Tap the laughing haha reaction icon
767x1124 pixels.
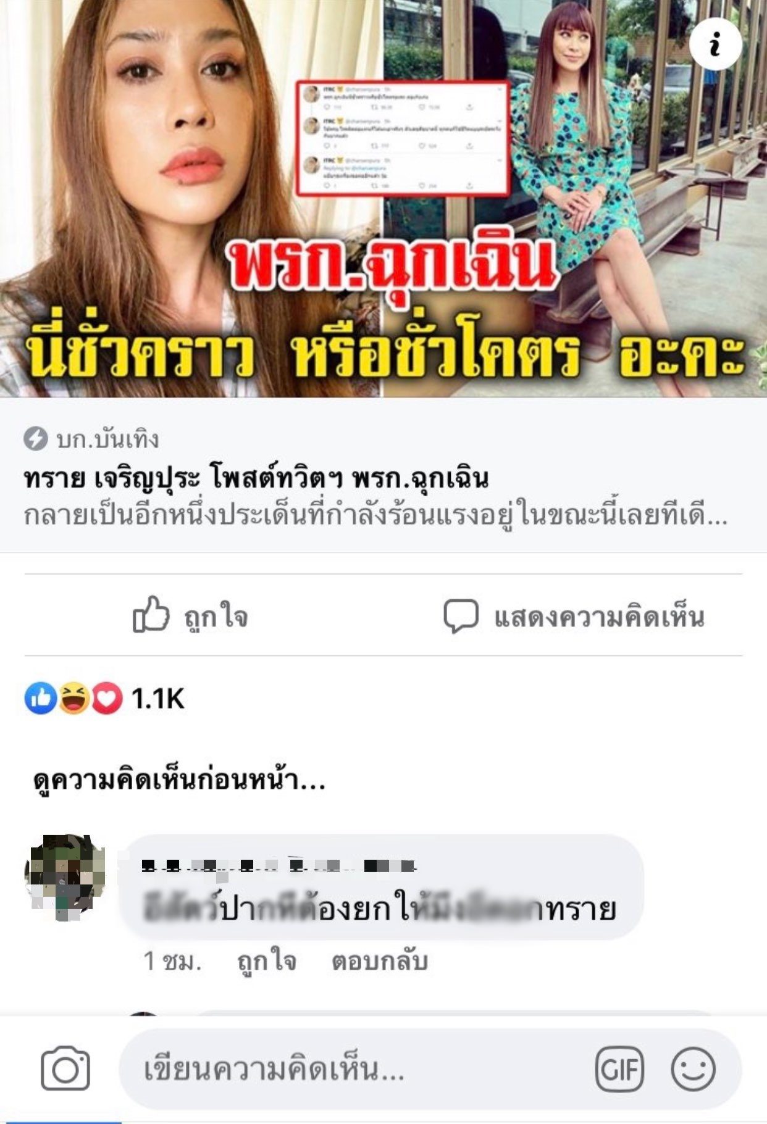click(x=74, y=699)
